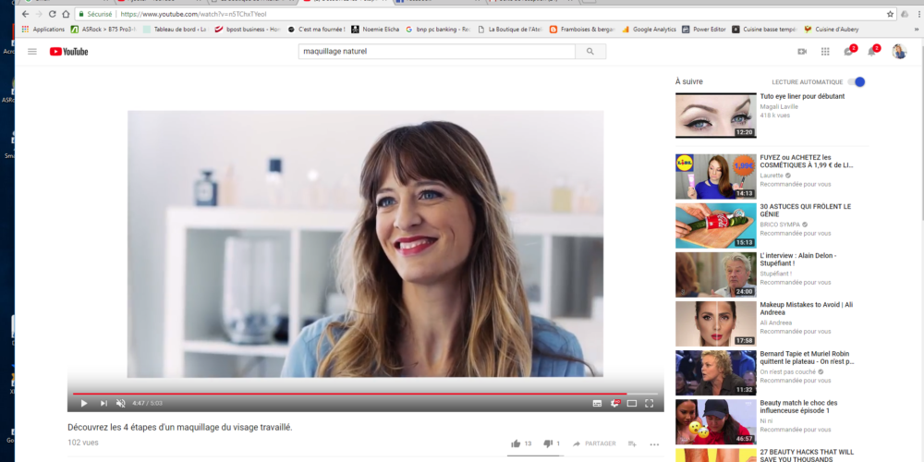Click channel name 'Ali Andreea'
924x462 pixels.
tap(775, 322)
